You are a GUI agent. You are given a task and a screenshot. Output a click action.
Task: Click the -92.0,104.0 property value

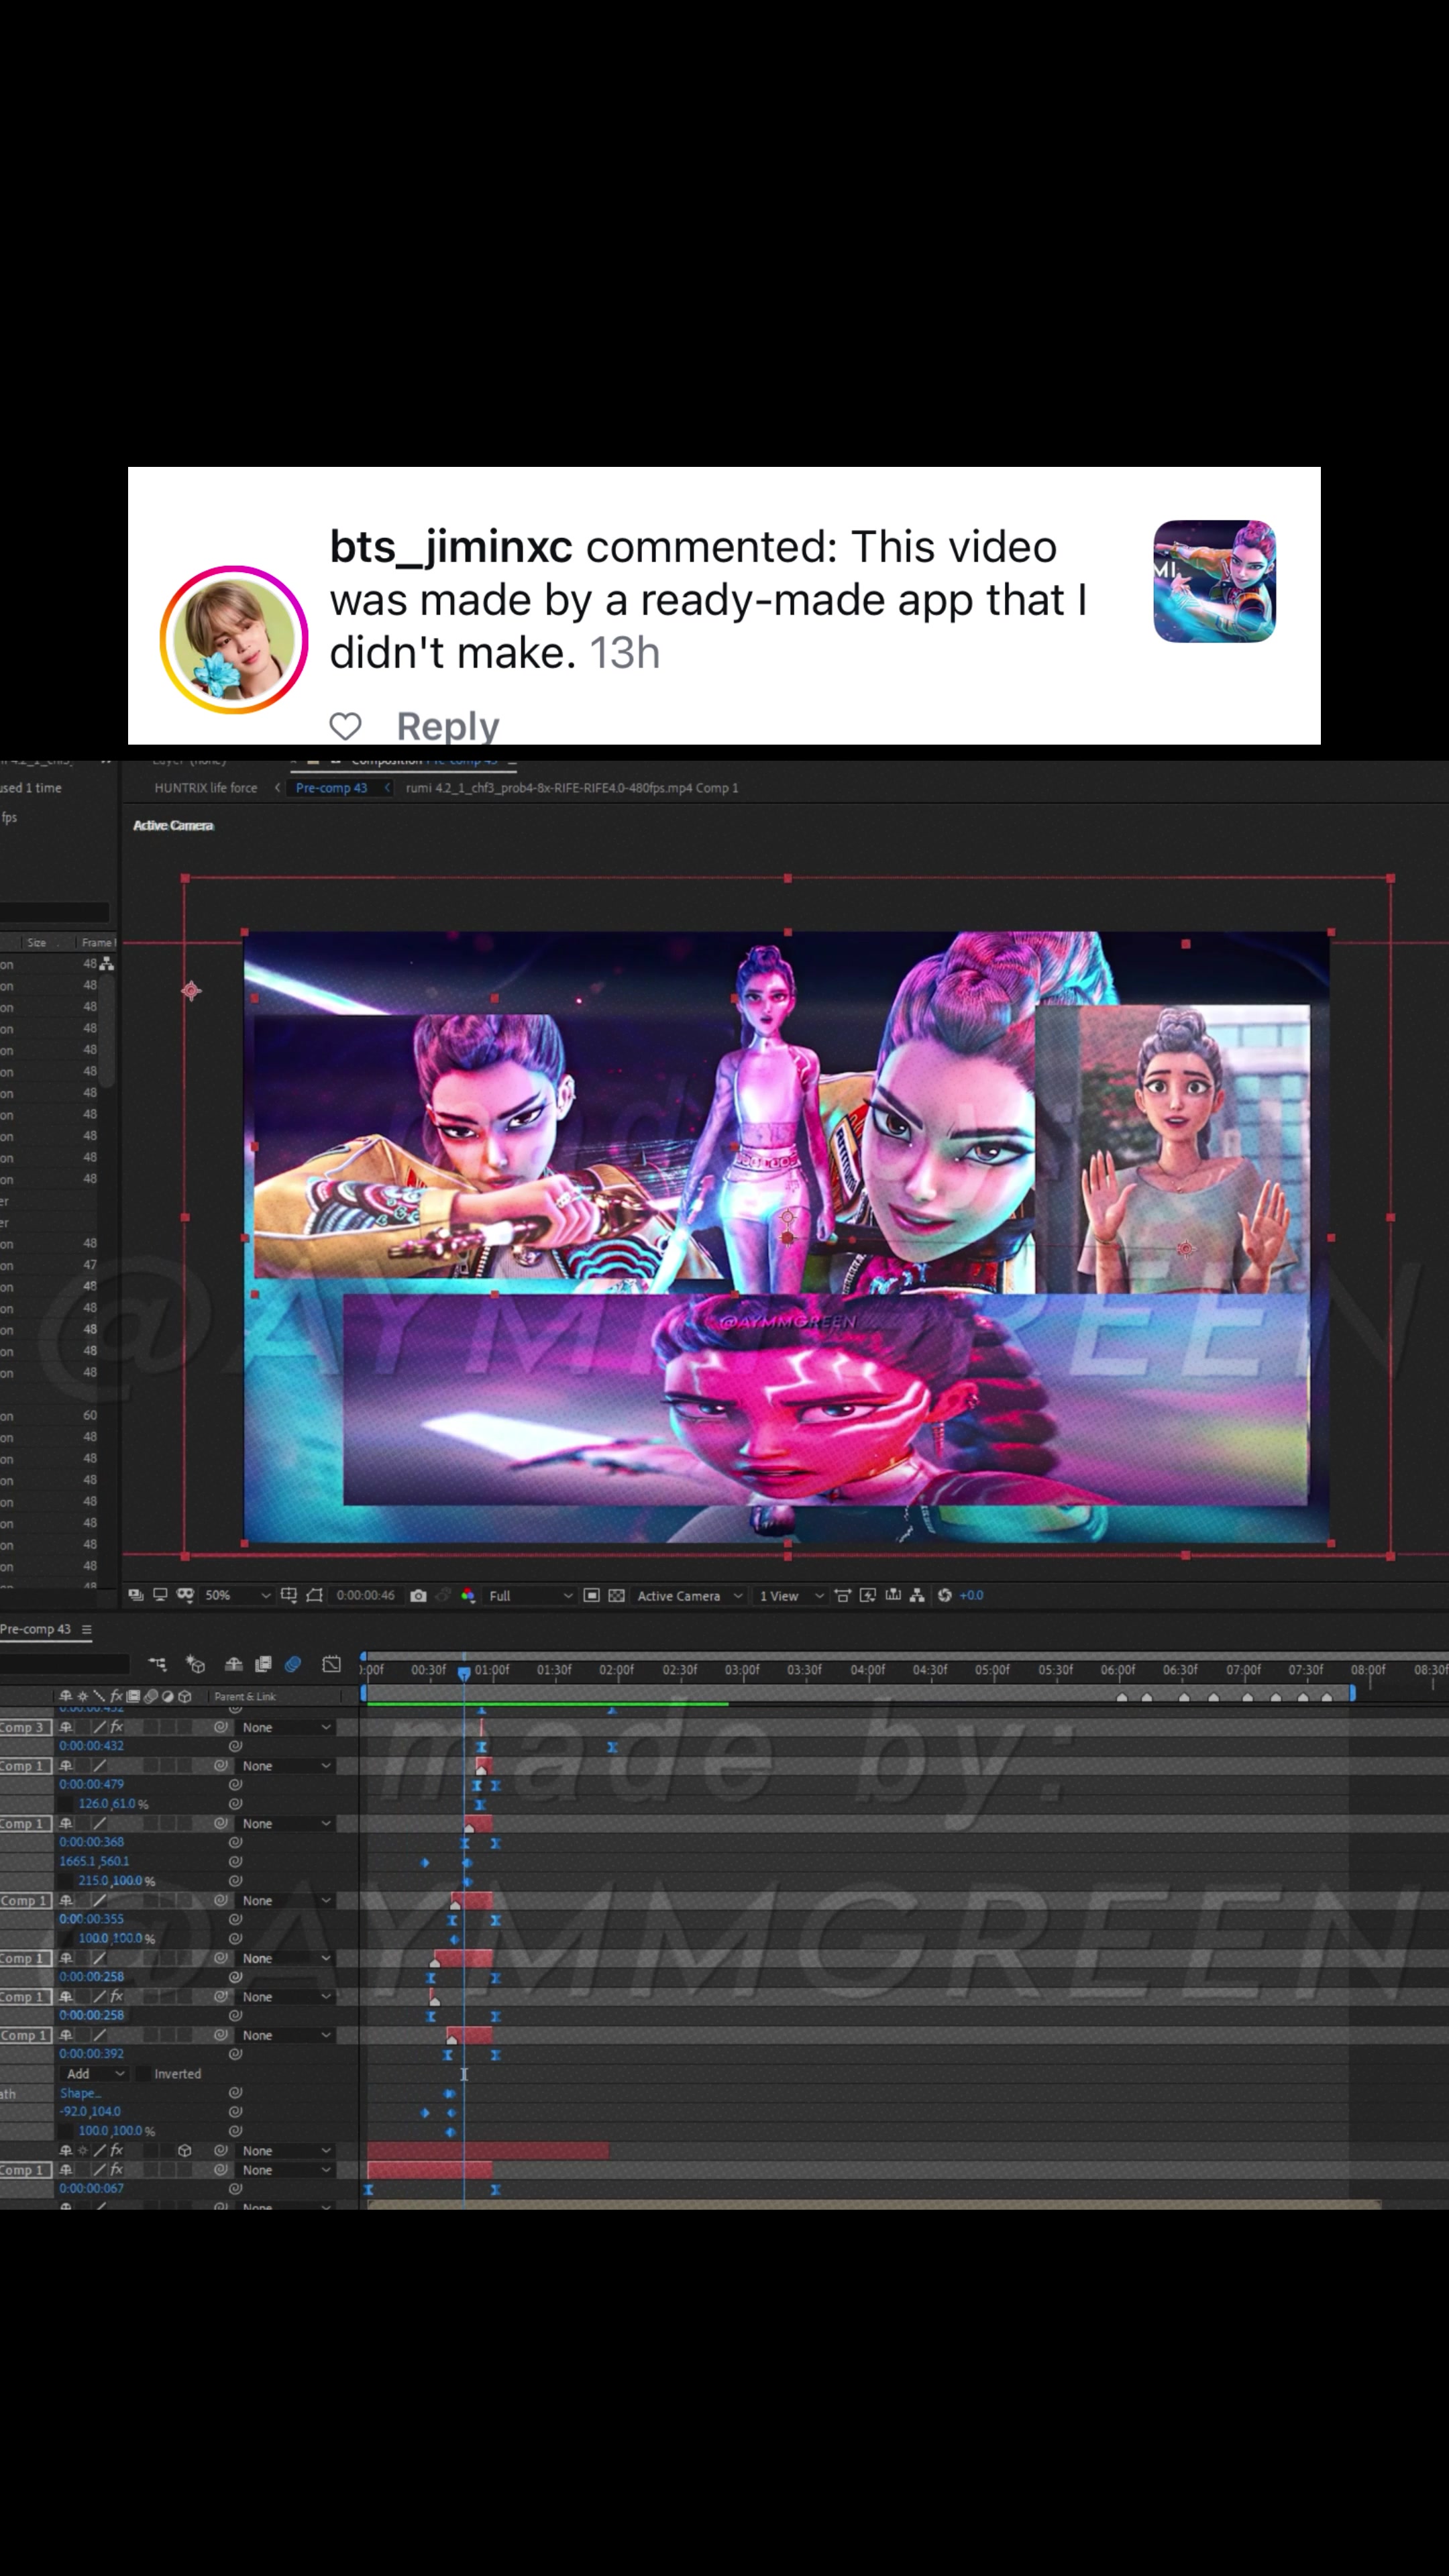click(90, 2112)
